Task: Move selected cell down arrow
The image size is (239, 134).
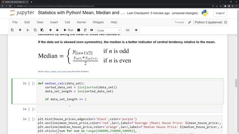Action: [x=57, y=30]
